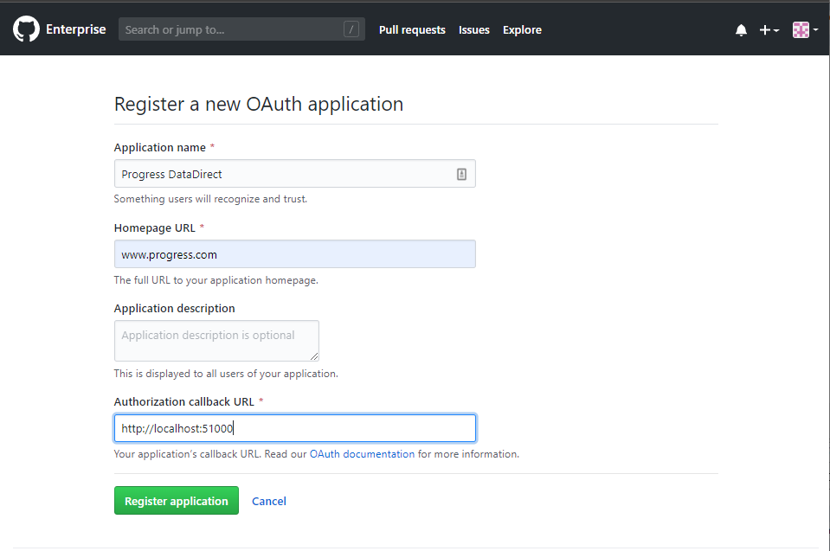Click the description textarea resize handle
The image size is (830, 551).
(x=314, y=356)
